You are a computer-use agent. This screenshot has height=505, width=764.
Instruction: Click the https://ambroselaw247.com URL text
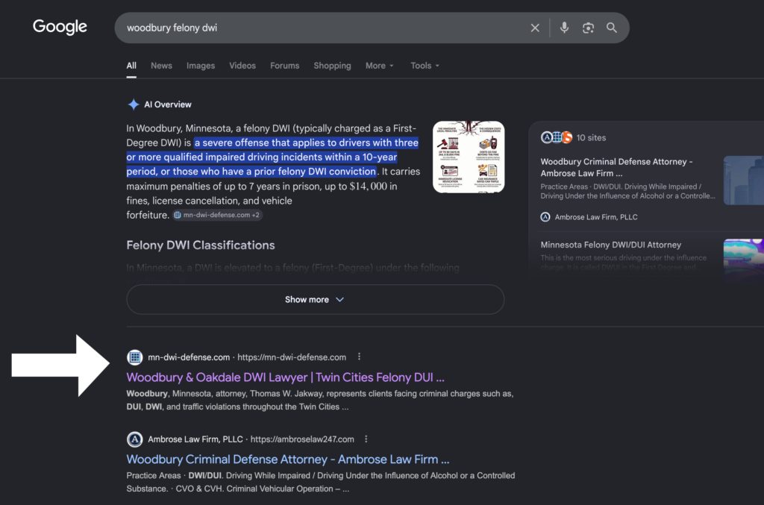click(x=302, y=439)
